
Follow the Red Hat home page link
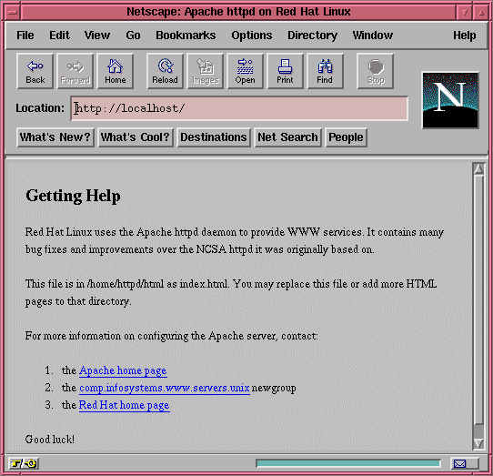125,405
